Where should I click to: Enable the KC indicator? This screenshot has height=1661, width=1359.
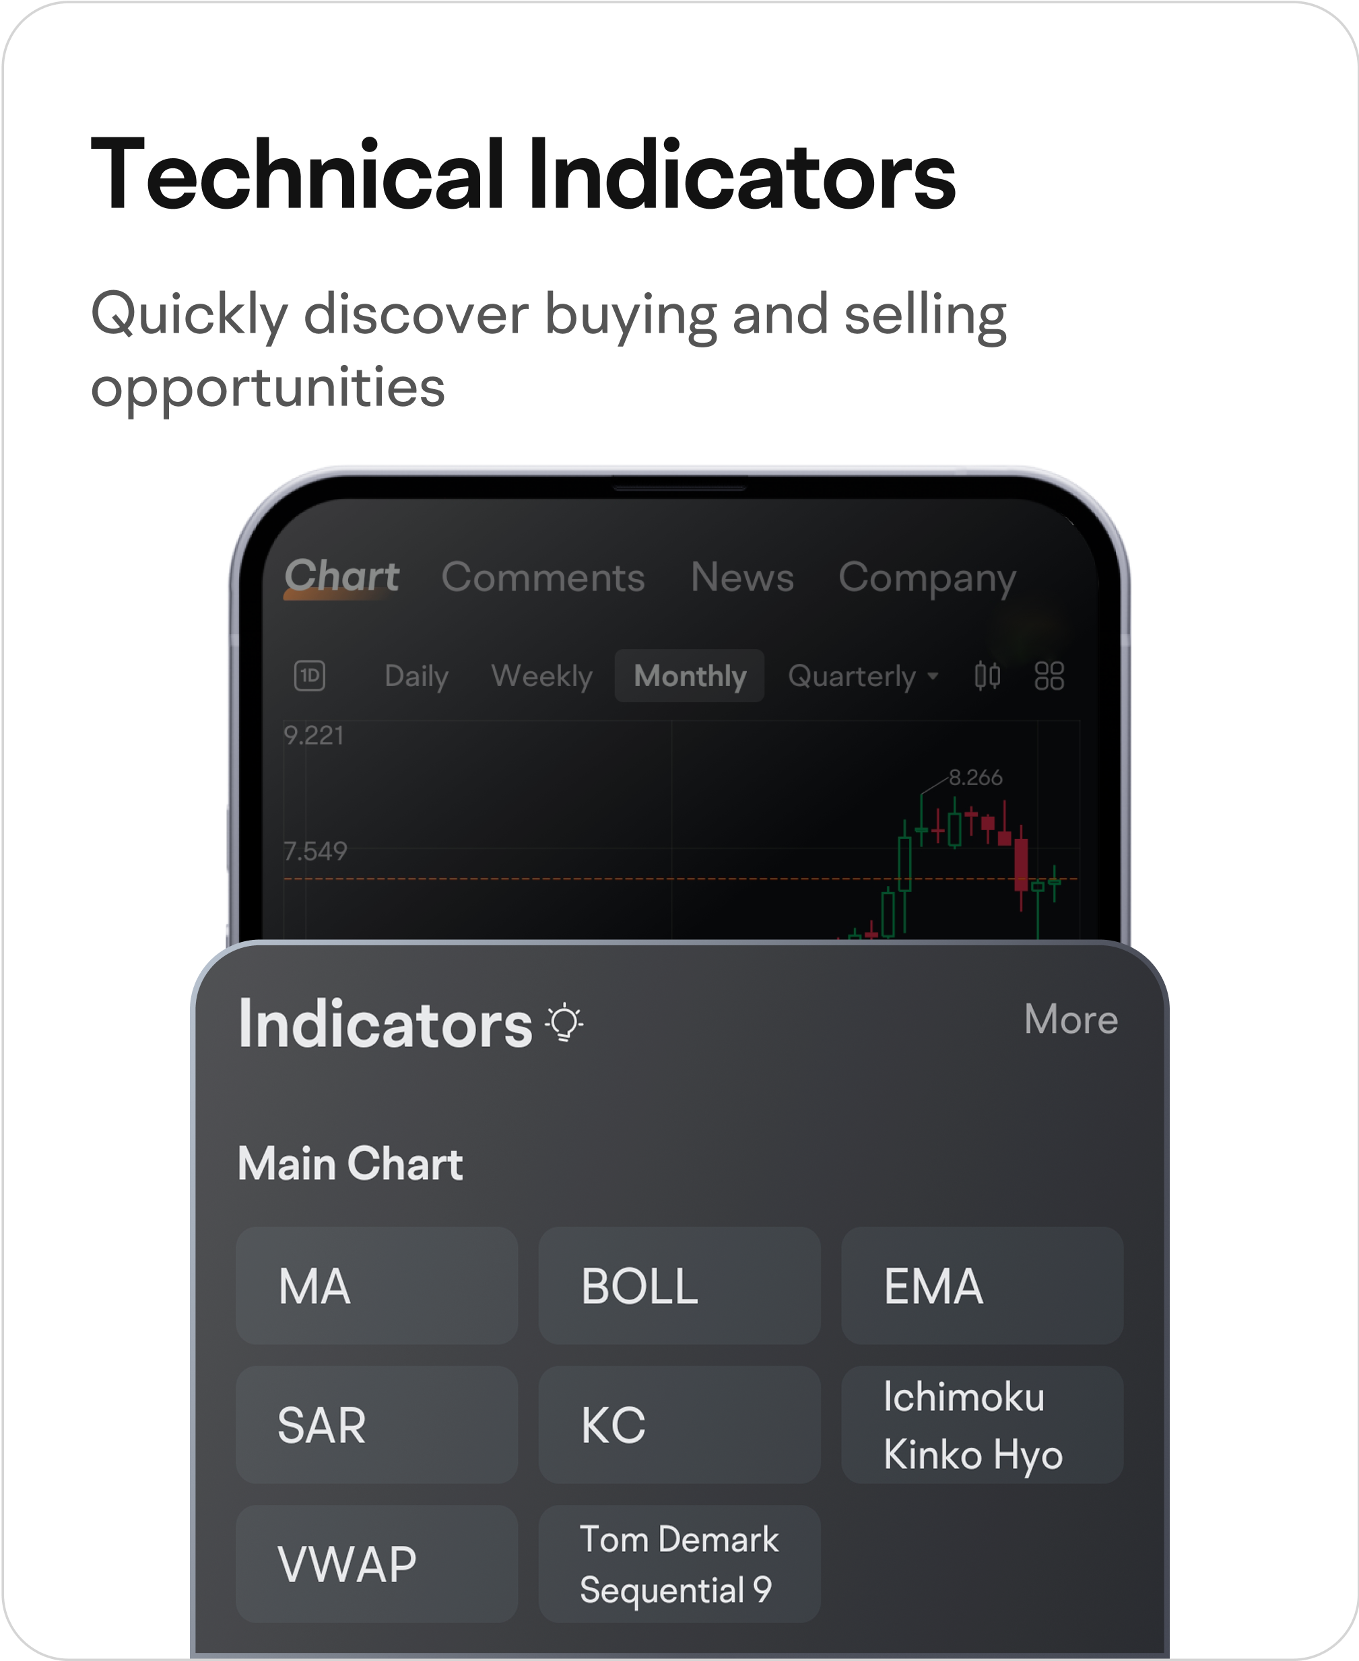point(679,1425)
